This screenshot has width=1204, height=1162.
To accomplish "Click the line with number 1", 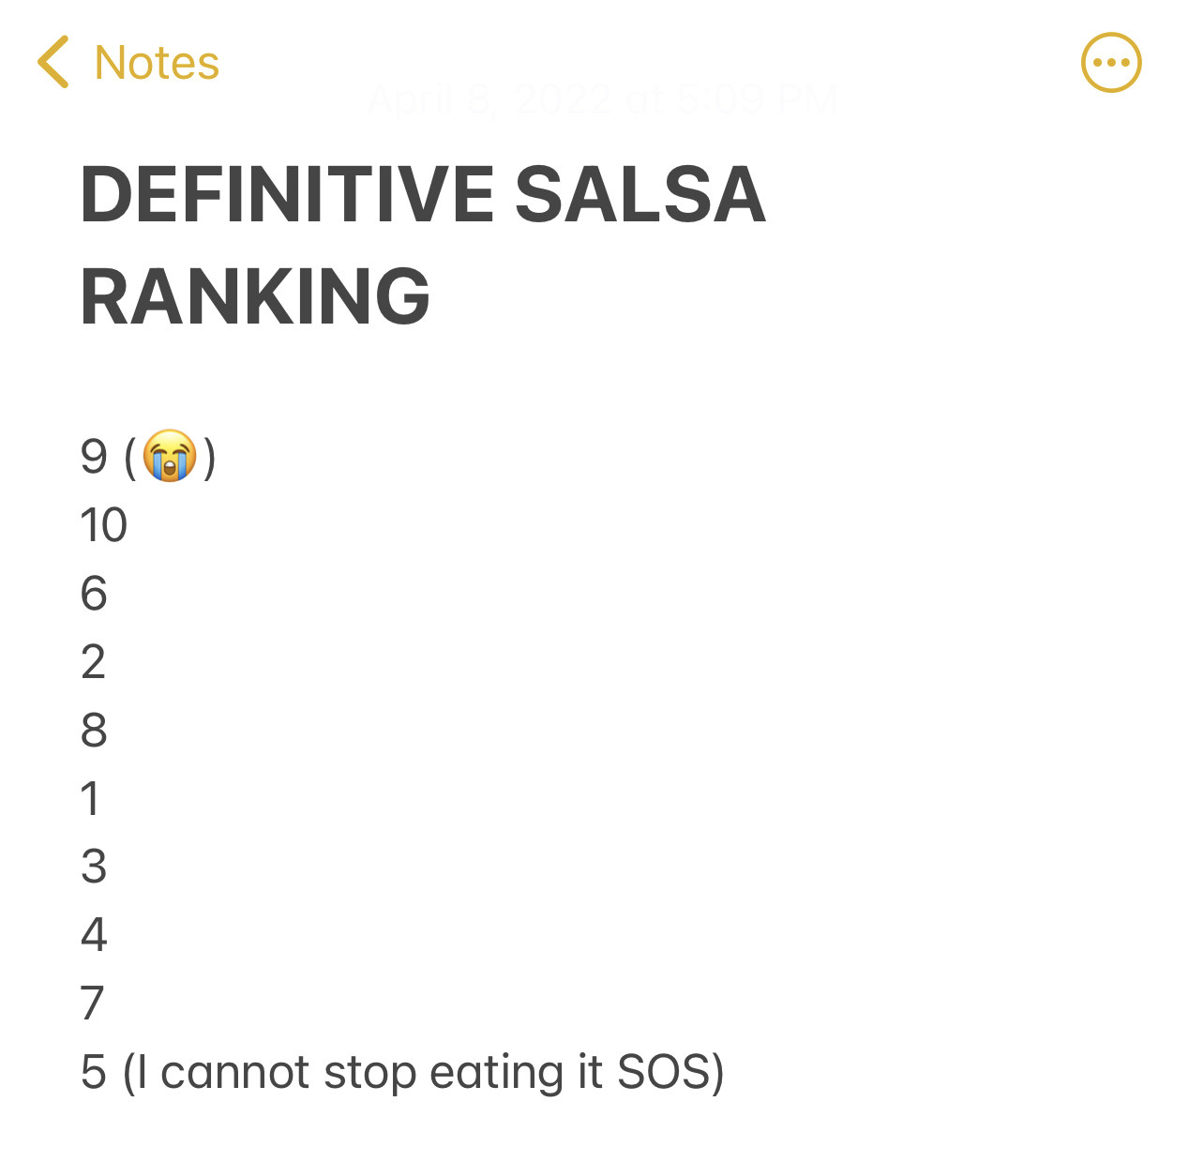I will click(90, 799).
